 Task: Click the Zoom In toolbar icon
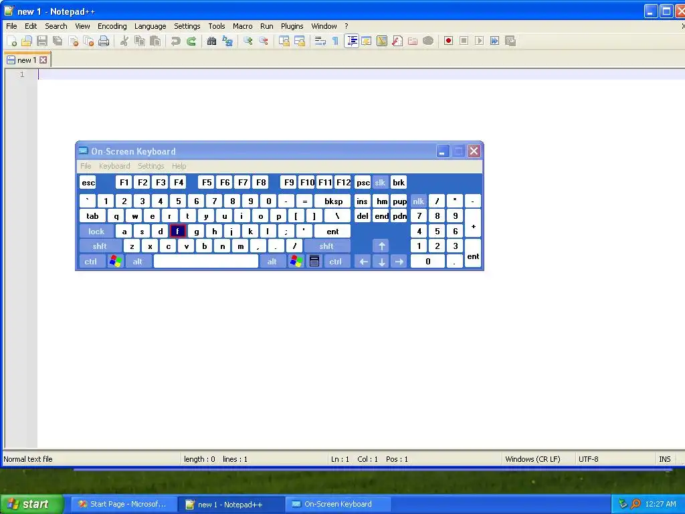point(248,41)
